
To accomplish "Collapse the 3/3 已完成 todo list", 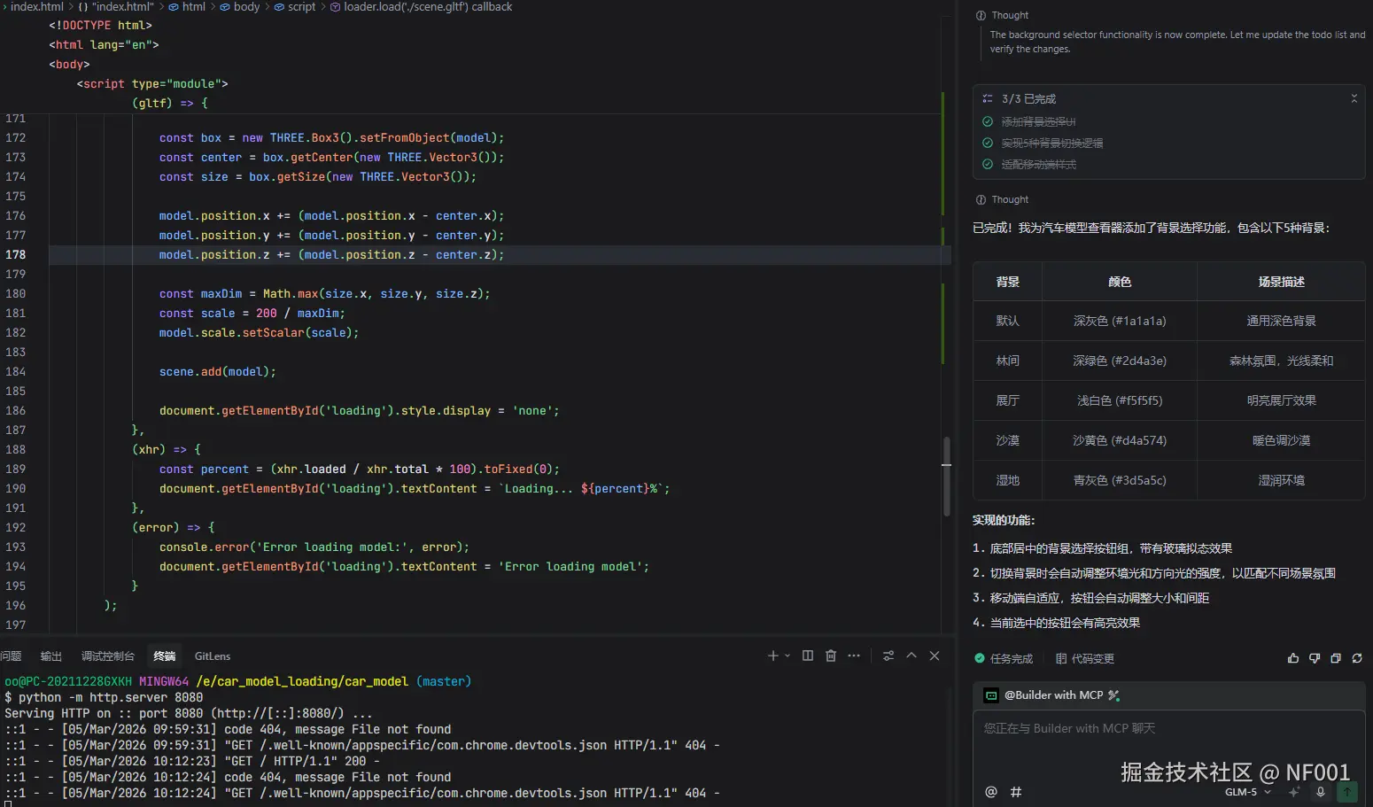I will click(1354, 98).
